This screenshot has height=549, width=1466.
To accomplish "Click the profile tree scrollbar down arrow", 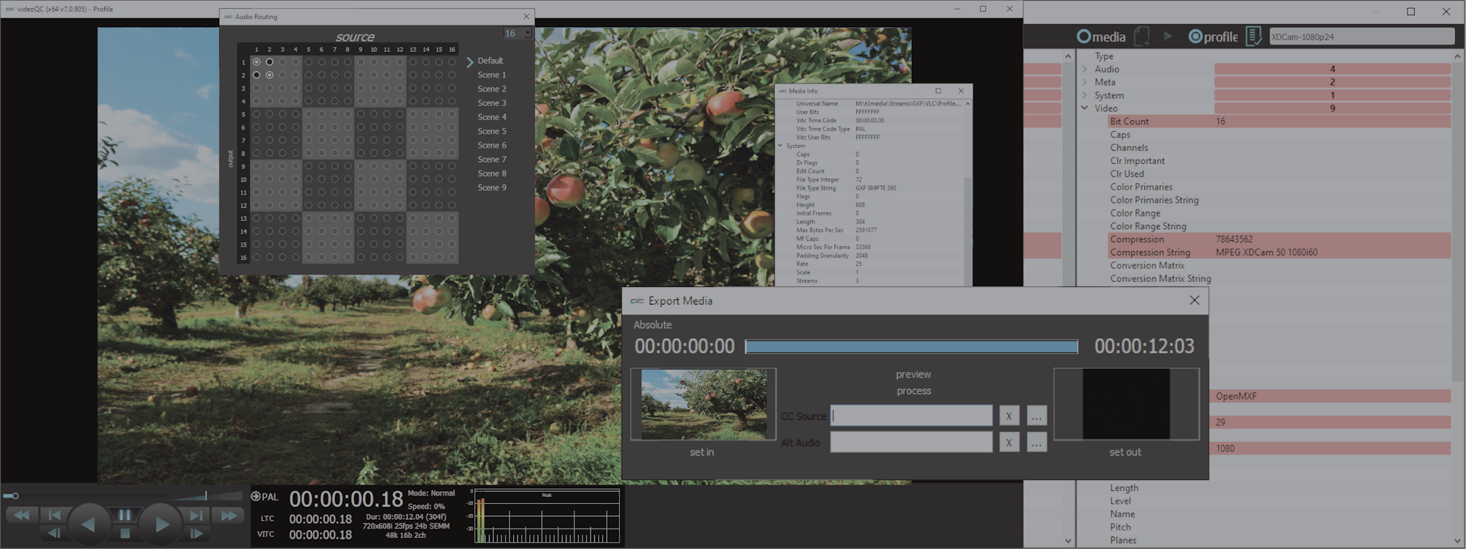I will click(1457, 541).
